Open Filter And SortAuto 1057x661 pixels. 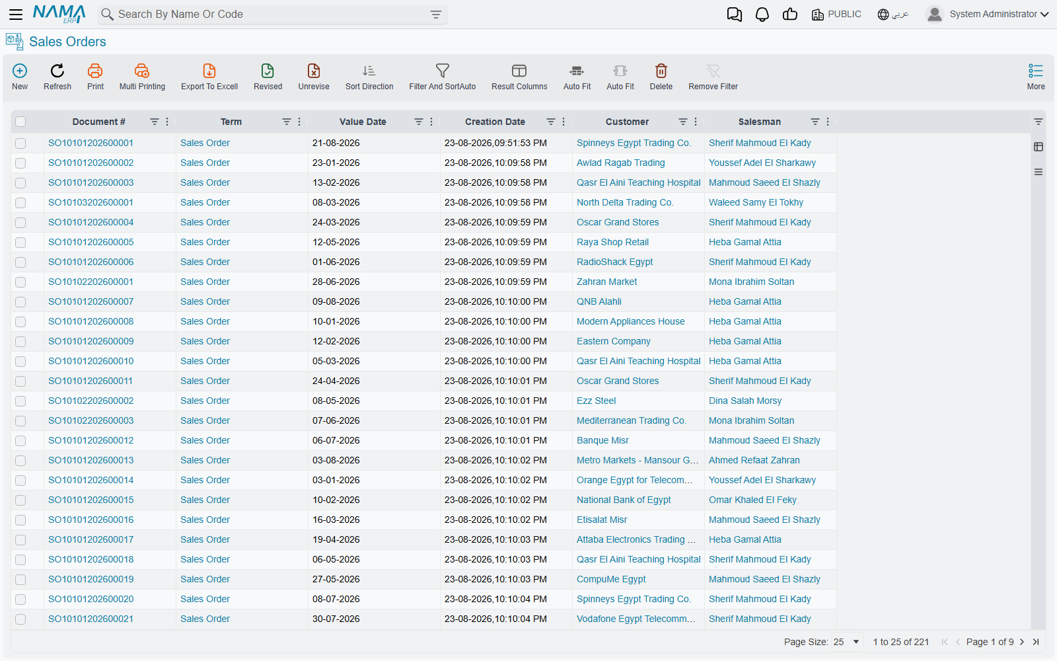pos(443,77)
